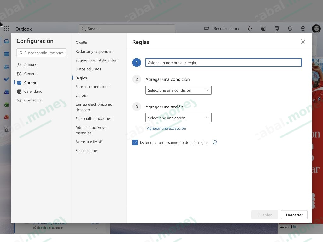323x242 pixels.
Task: Open the notifications bell icon
Action: [290, 29]
